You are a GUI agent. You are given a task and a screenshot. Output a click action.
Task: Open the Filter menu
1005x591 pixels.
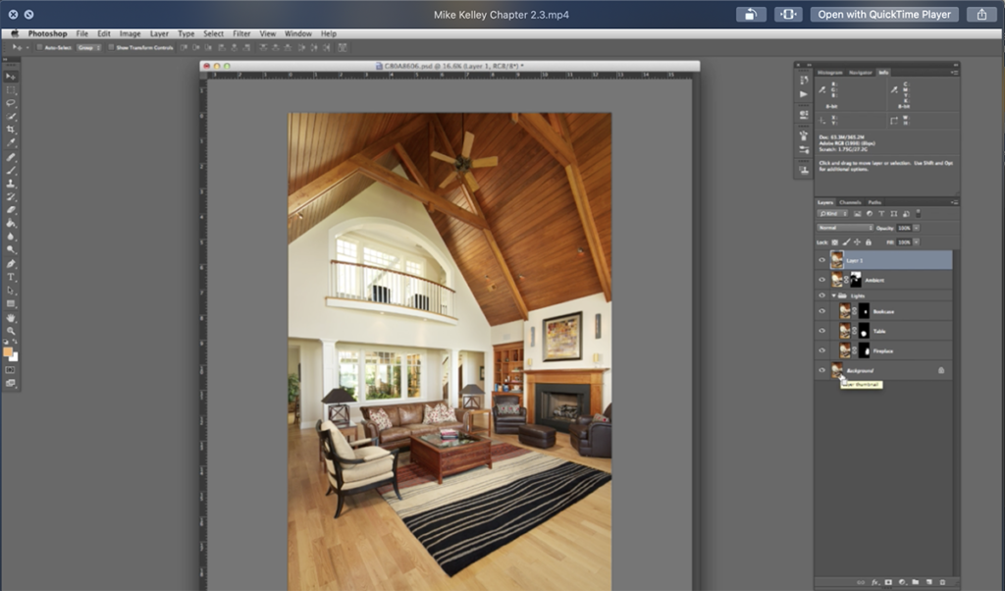coord(241,33)
